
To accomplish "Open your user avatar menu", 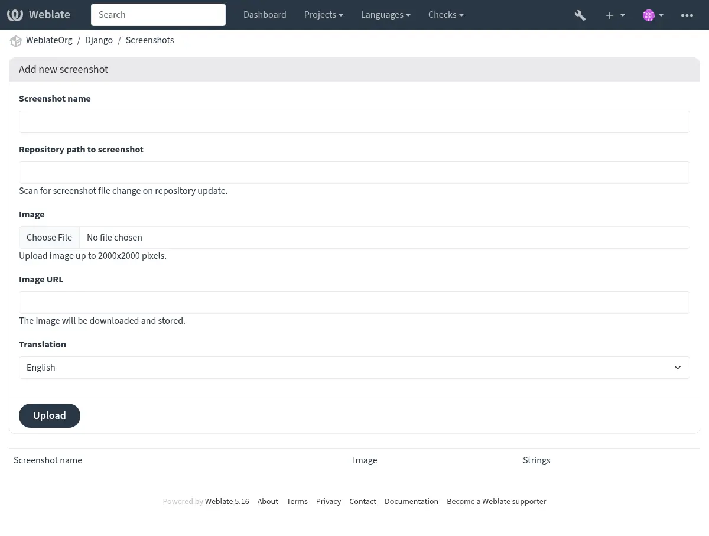I will point(649,15).
